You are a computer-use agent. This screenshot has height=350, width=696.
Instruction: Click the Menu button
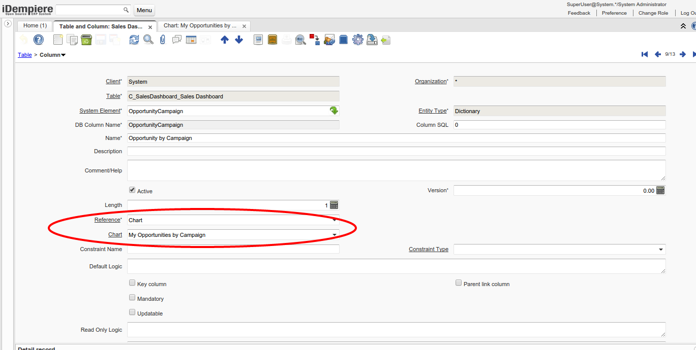144,10
